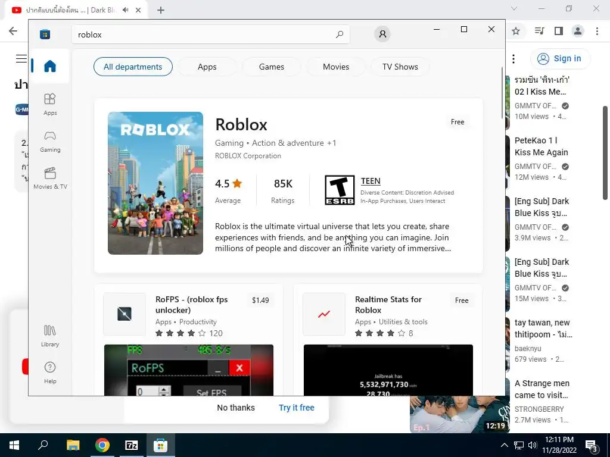Open Help in Store sidebar
This screenshot has height=457, width=610.
pos(50,373)
